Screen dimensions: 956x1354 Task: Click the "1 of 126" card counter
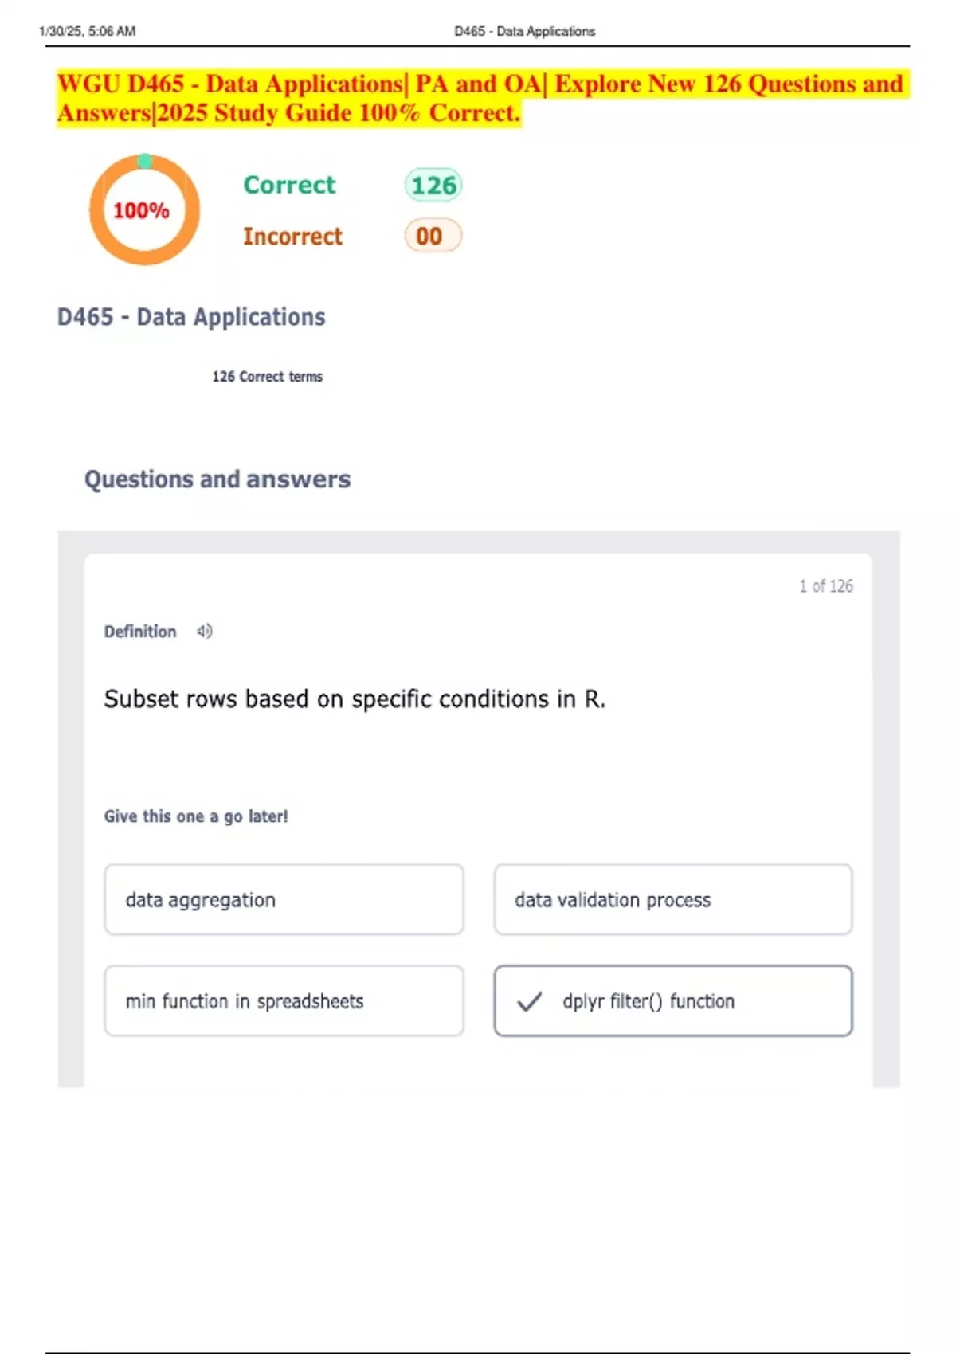(x=826, y=586)
